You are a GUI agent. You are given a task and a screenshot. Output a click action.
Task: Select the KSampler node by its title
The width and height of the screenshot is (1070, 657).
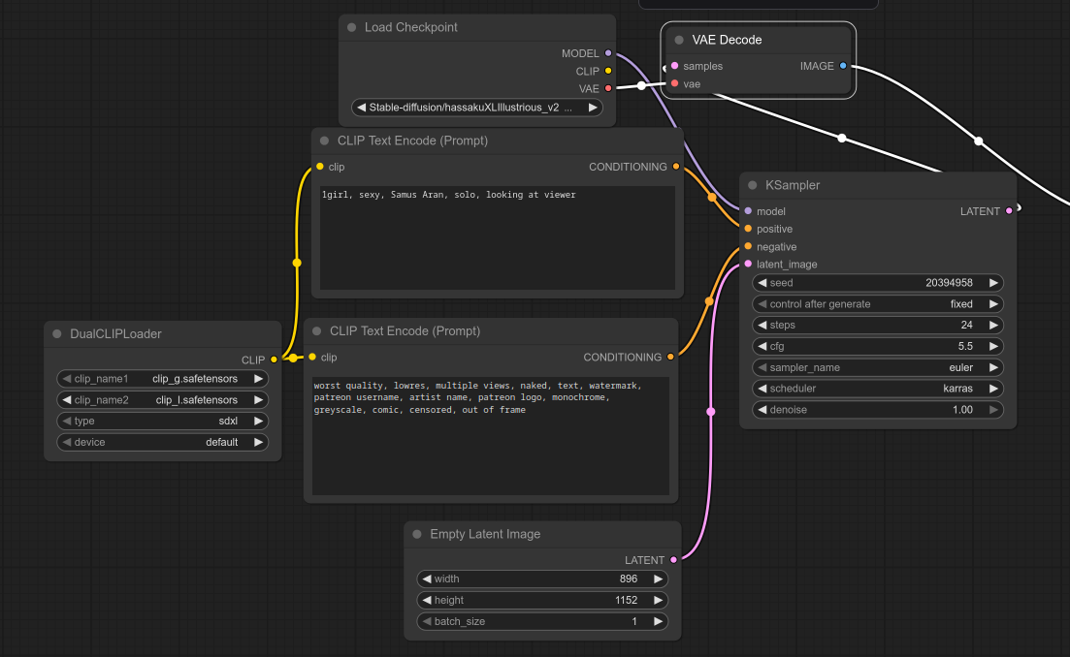click(x=793, y=185)
